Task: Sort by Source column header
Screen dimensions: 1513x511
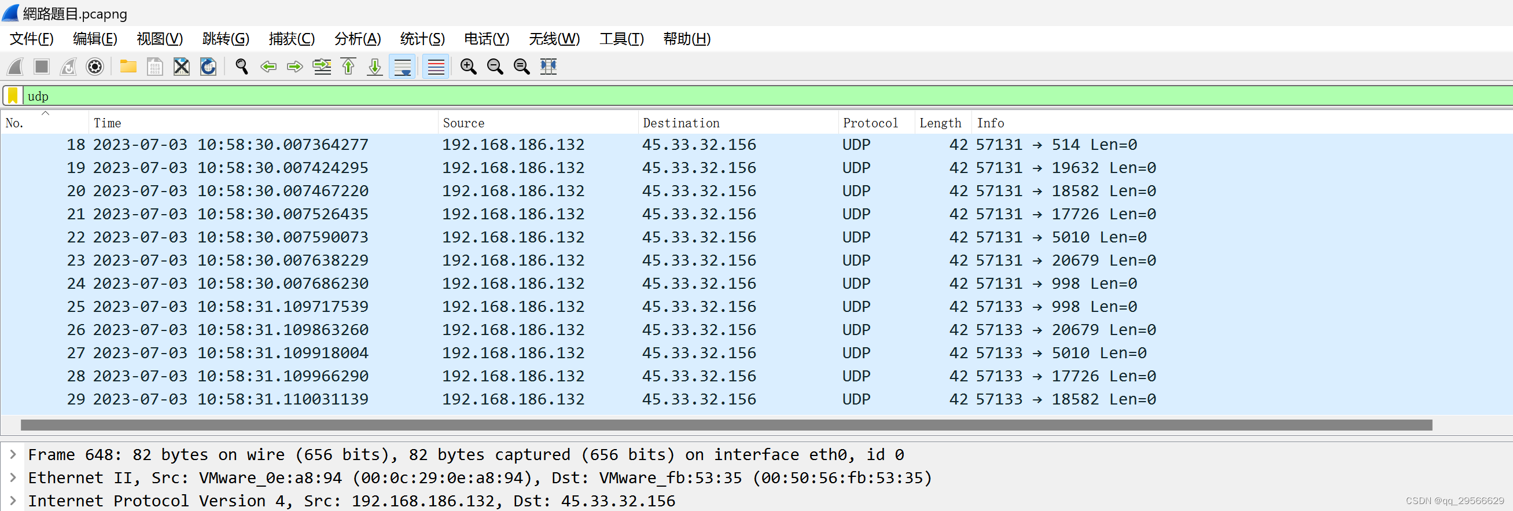Action: [x=538, y=123]
